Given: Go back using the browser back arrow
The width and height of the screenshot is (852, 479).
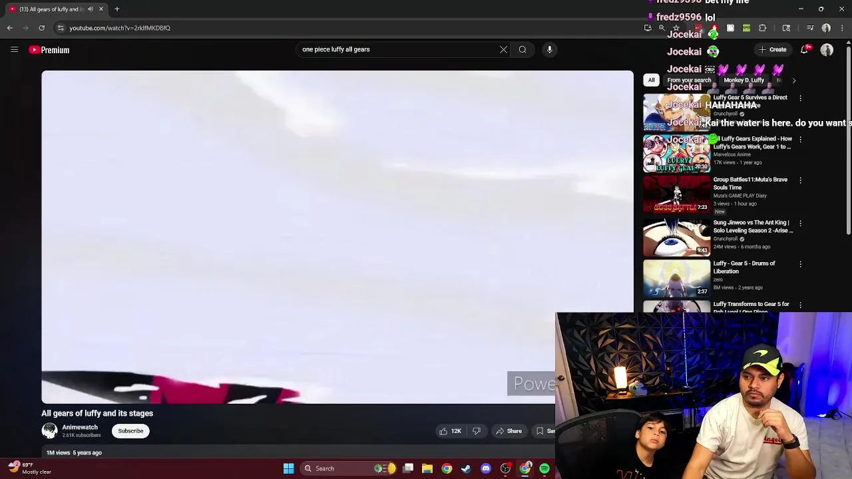Looking at the screenshot, I should pyautogui.click(x=9, y=28).
